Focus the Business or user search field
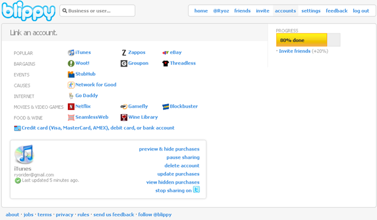 pos(97,11)
